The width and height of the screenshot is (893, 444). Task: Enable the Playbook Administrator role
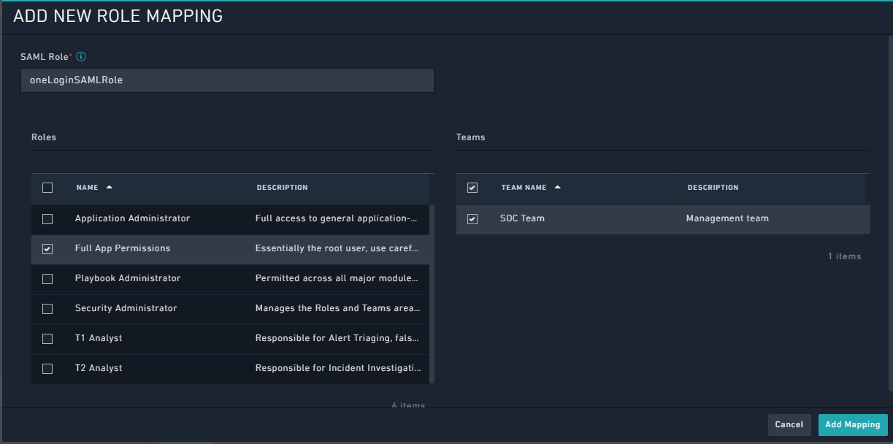(x=47, y=278)
